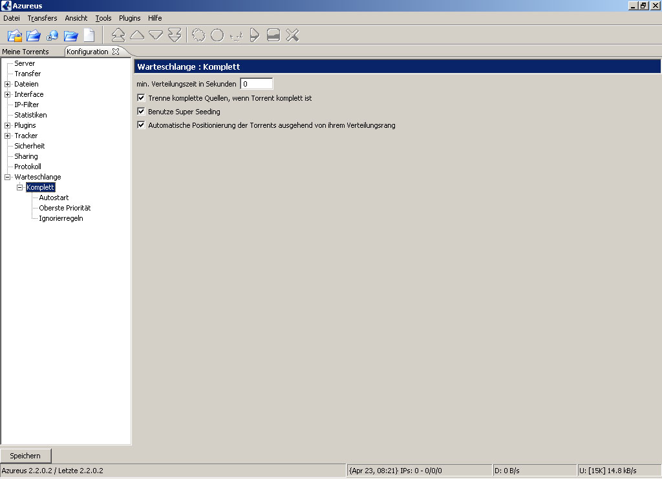Click the stop torrent square icon
Image resolution: width=662 pixels, height=479 pixels.
[273, 35]
